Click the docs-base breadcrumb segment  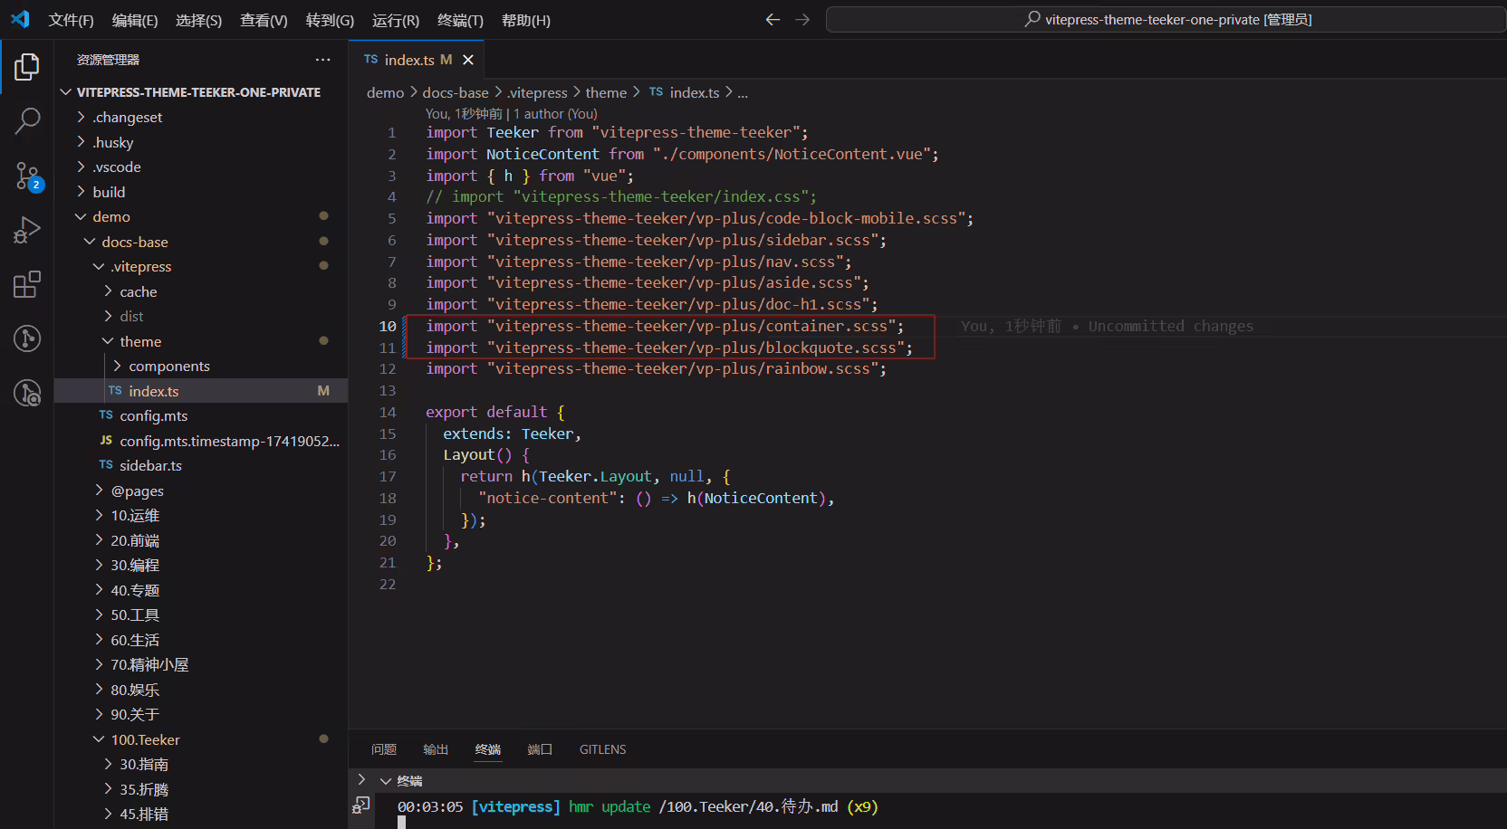(x=456, y=92)
